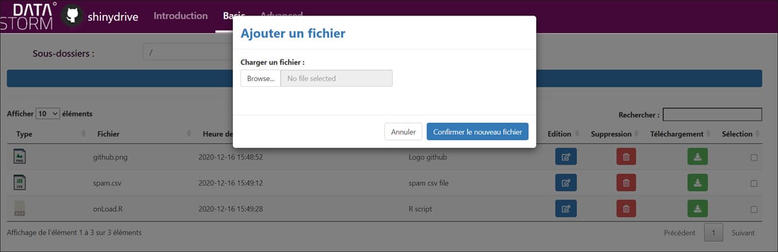
Task: Download the spam.csv file
Action: point(698,183)
